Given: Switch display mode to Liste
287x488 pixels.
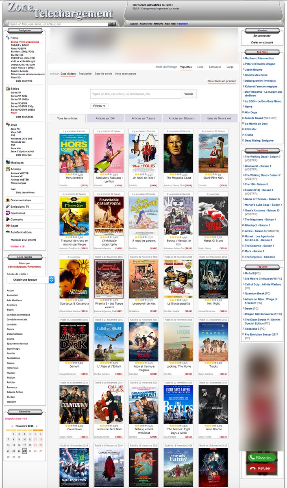Looking at the screenshot, I should 200,67.
